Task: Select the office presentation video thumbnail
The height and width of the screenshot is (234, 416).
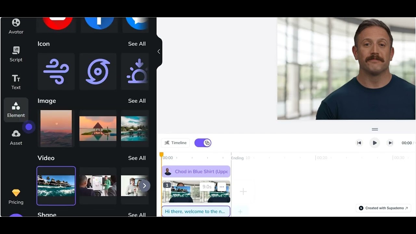Action: (x=98, y=186)
